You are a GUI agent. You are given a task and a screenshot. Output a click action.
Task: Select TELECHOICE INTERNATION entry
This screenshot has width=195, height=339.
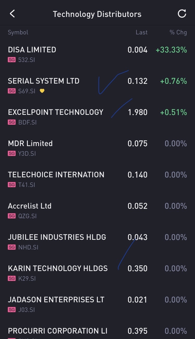tap(56, 175)
